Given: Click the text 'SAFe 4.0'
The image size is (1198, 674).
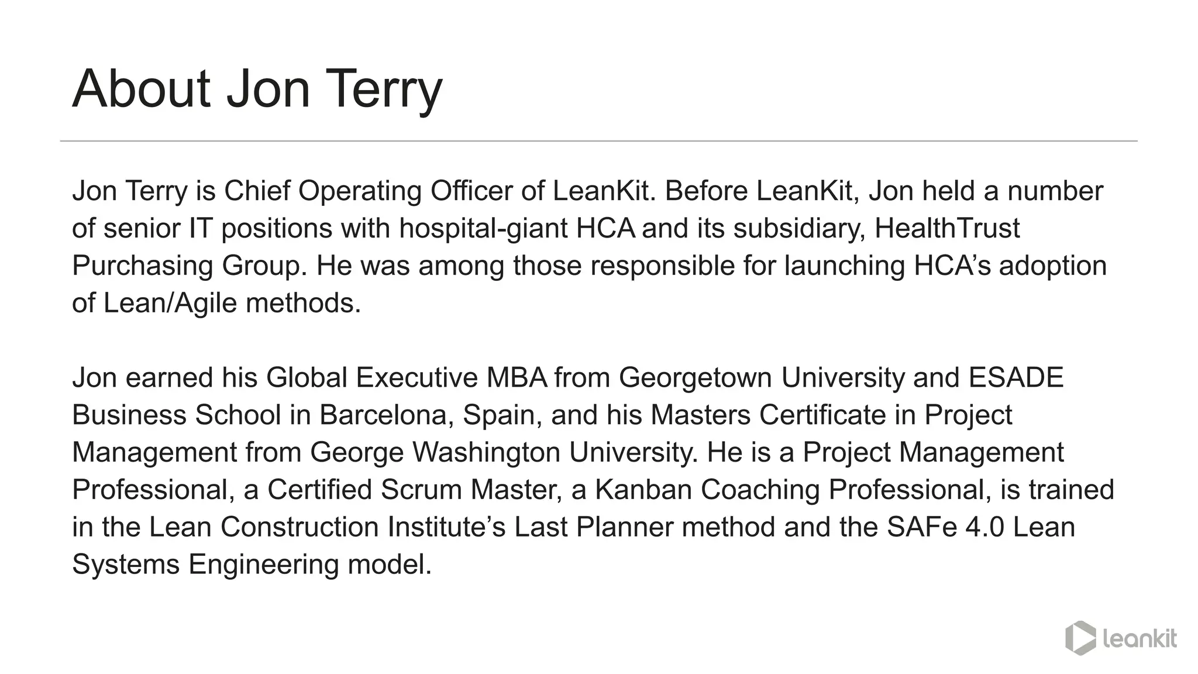Looking at the screenshot, I should pos(945,527).
